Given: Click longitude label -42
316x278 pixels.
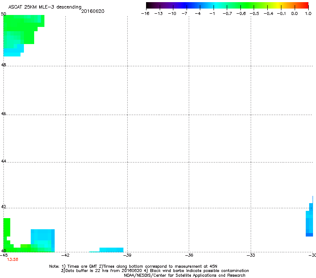Looking at the screenshot, I should click(x=65, y=255).
